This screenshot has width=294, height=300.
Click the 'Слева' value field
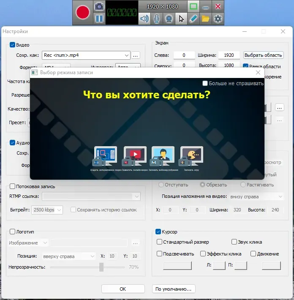click(x=184, y=55)
